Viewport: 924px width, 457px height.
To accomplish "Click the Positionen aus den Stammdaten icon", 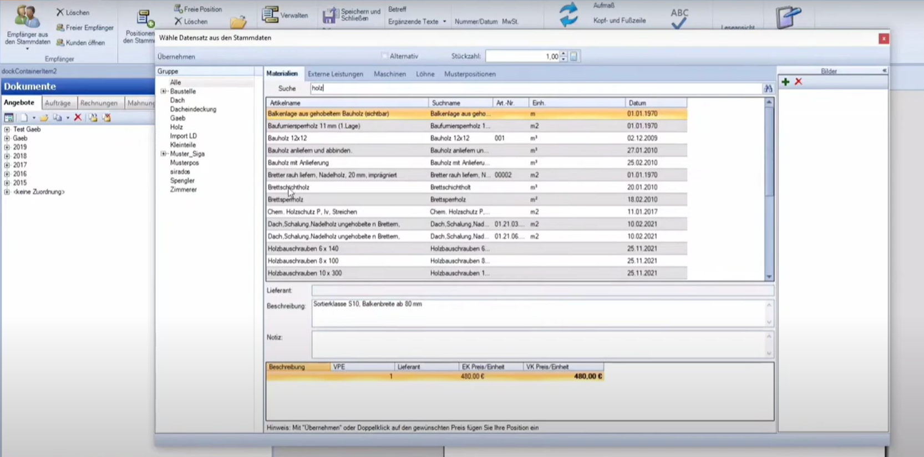I will point(145,19).
